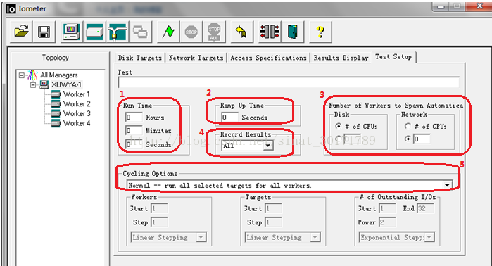The height and width of the screenshot is (266, 492).
Task: Open the Access Specifications tab
Action: pyautogui.click(x=268, y=58)
